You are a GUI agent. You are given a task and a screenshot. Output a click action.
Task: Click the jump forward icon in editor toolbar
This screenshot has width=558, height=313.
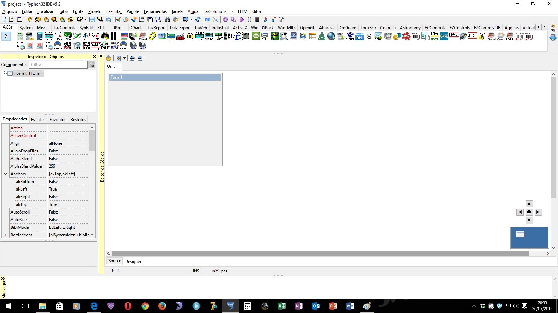[x=140, y=58]
